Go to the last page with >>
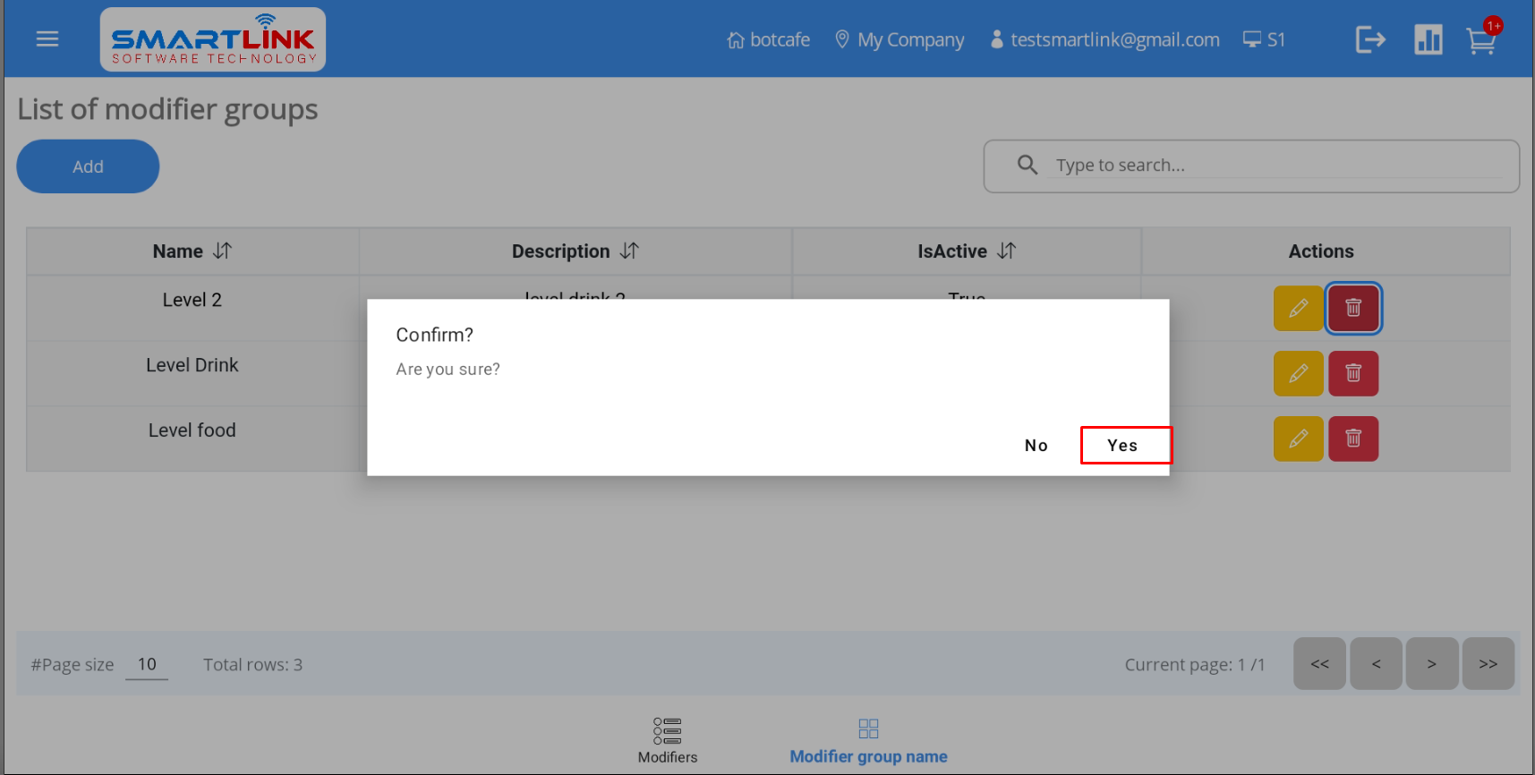Screen dimensions: 1535x775 click(1488, 664)
